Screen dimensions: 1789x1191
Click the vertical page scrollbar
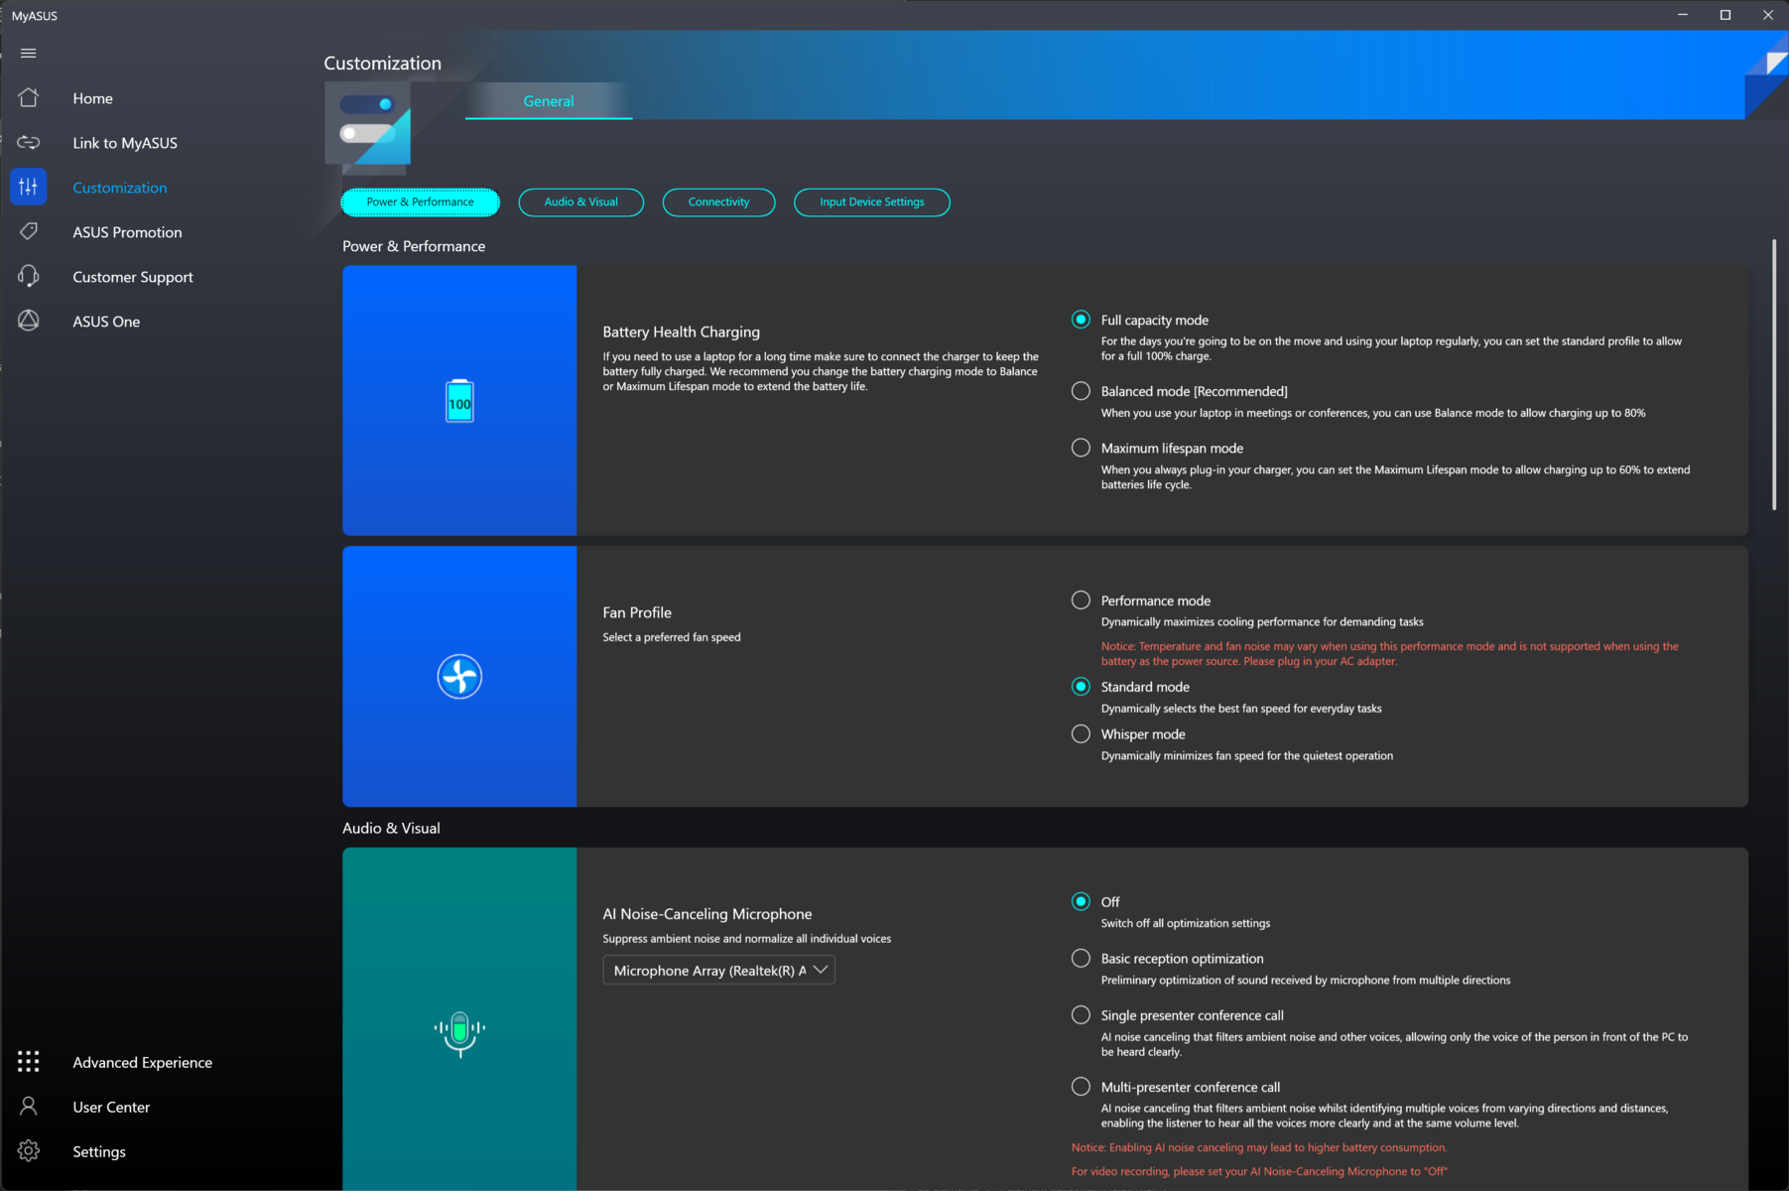pos(1774,375)
